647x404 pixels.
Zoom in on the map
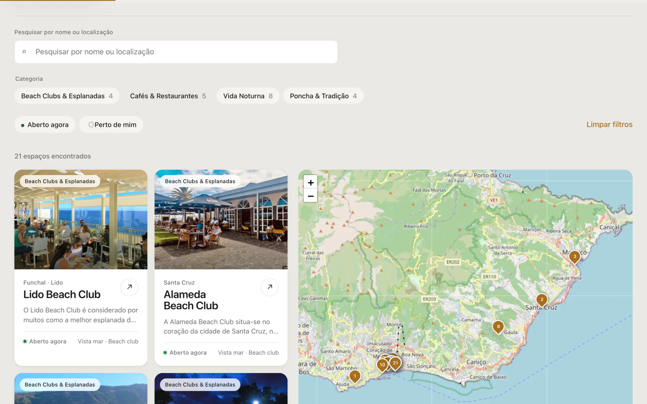(x=310, y=182)
